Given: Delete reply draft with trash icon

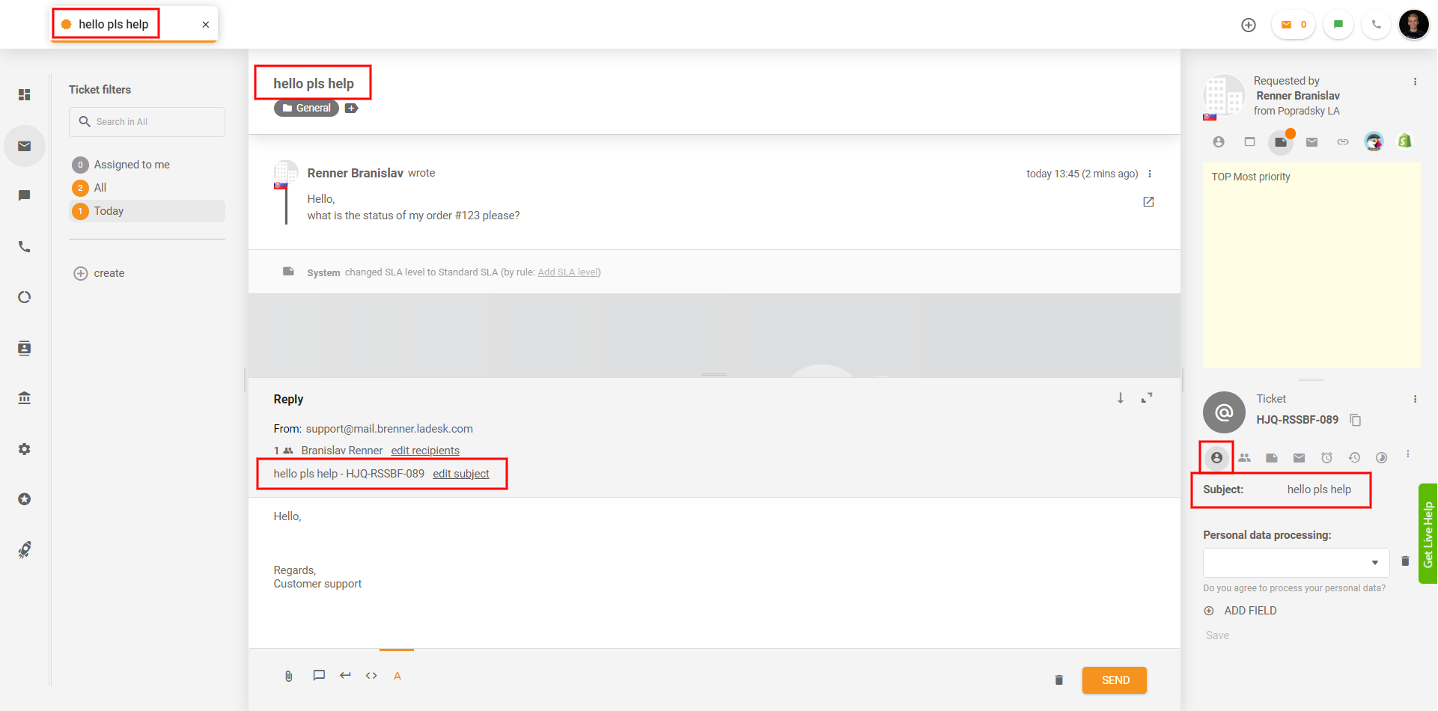Looking at the screenshot, I should click(x=1058, y=680).
